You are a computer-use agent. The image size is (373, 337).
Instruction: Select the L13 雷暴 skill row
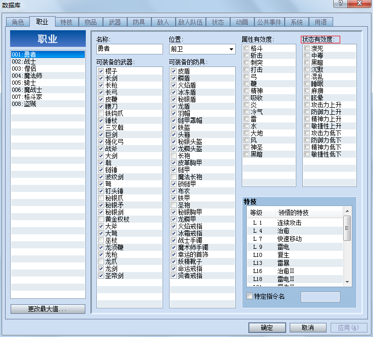(295, 263)
